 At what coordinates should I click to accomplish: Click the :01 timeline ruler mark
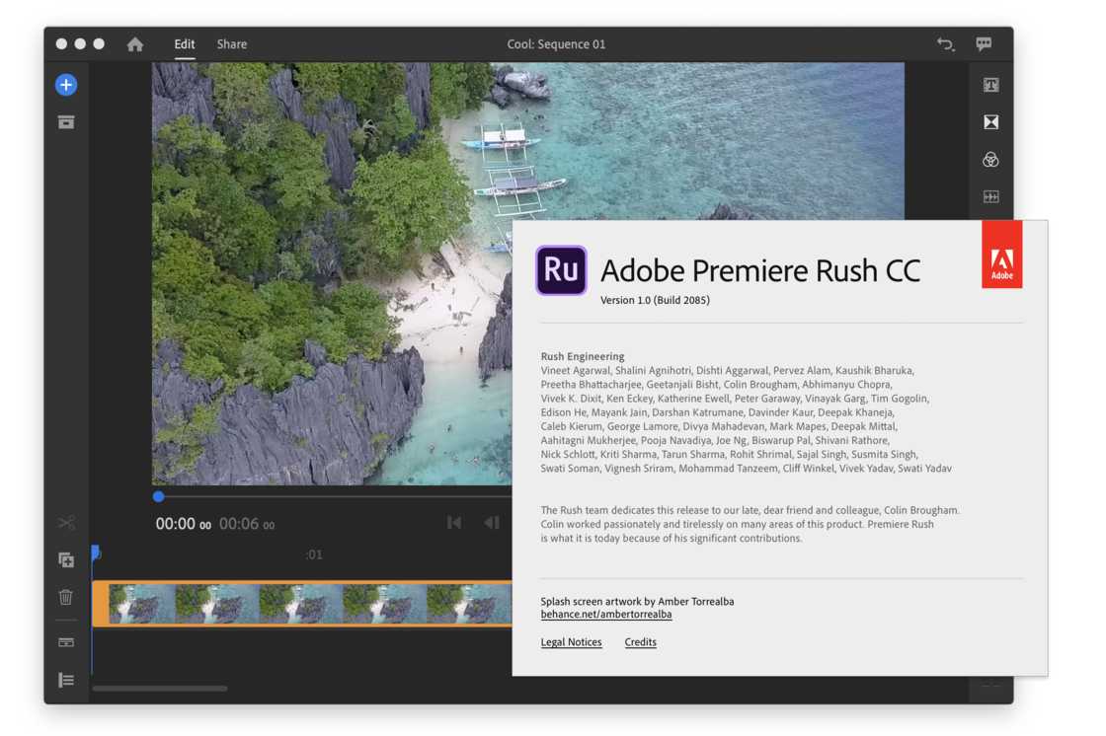tap(314, 554)
